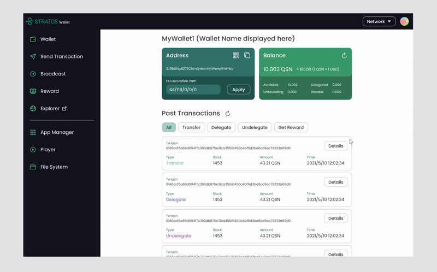Apply the HD derivation path
Screen dimensions: 437x272
click(x=238, y=90)
